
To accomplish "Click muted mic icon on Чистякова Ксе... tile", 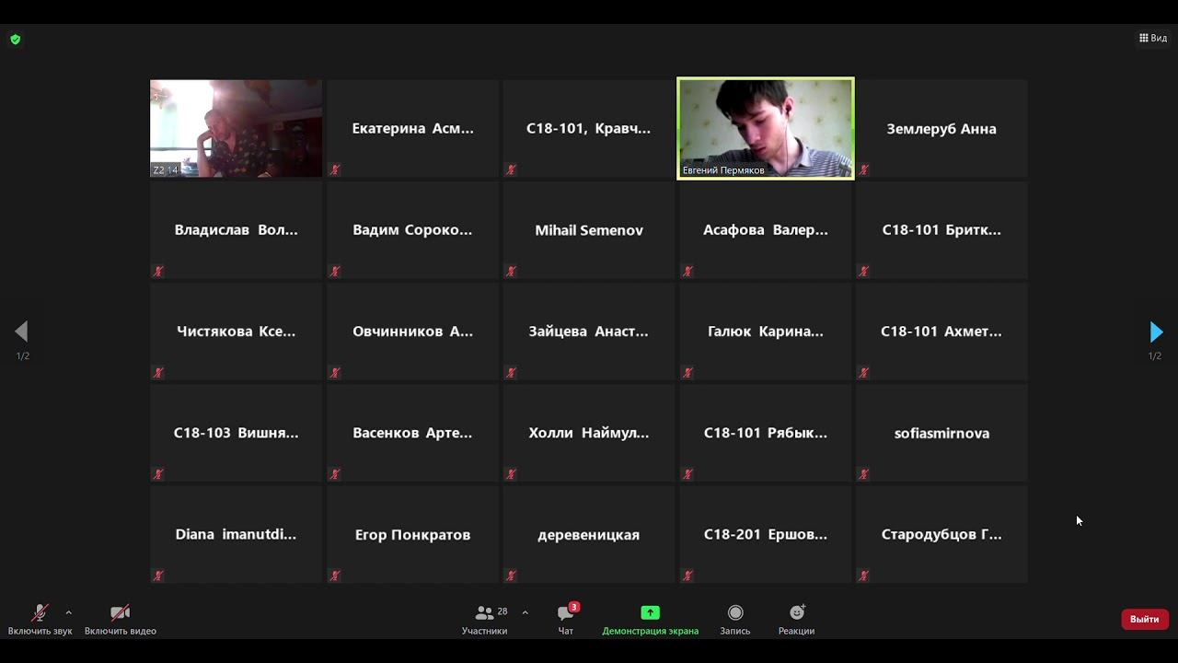I will (x=158, y=373).
